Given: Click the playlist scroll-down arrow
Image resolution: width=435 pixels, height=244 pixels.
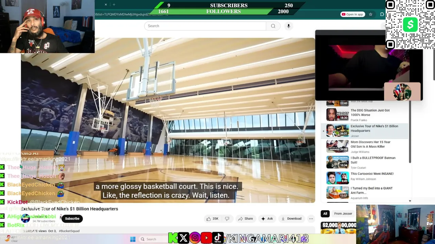Looking at the screenshot, I should (x=410, y=201).
